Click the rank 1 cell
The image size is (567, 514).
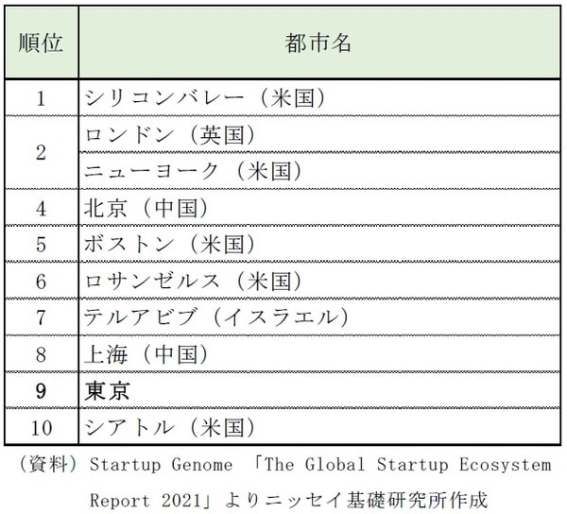click(41, 97)
